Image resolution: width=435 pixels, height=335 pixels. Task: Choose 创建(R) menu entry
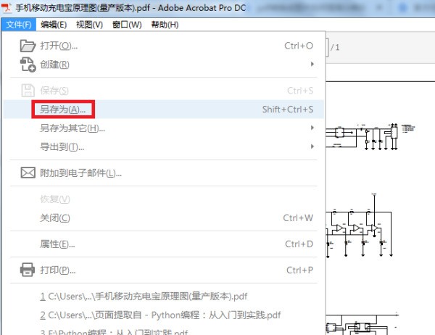(164, 65)
